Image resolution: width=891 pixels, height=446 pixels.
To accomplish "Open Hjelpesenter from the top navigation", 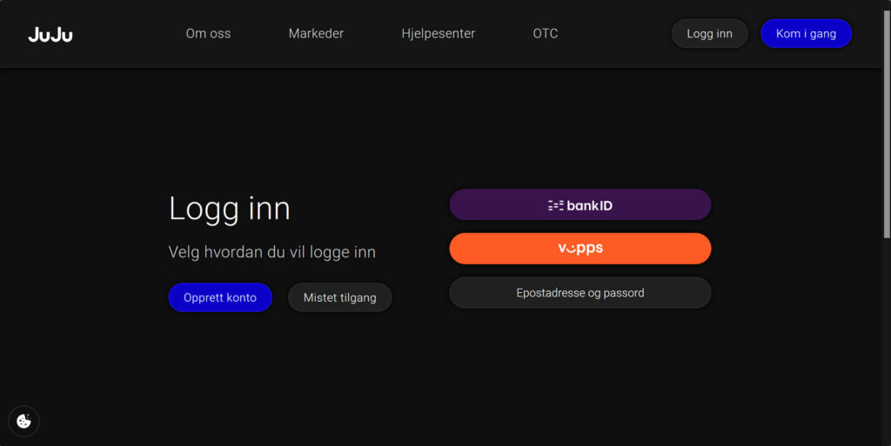I will click(x=438, y=34).
